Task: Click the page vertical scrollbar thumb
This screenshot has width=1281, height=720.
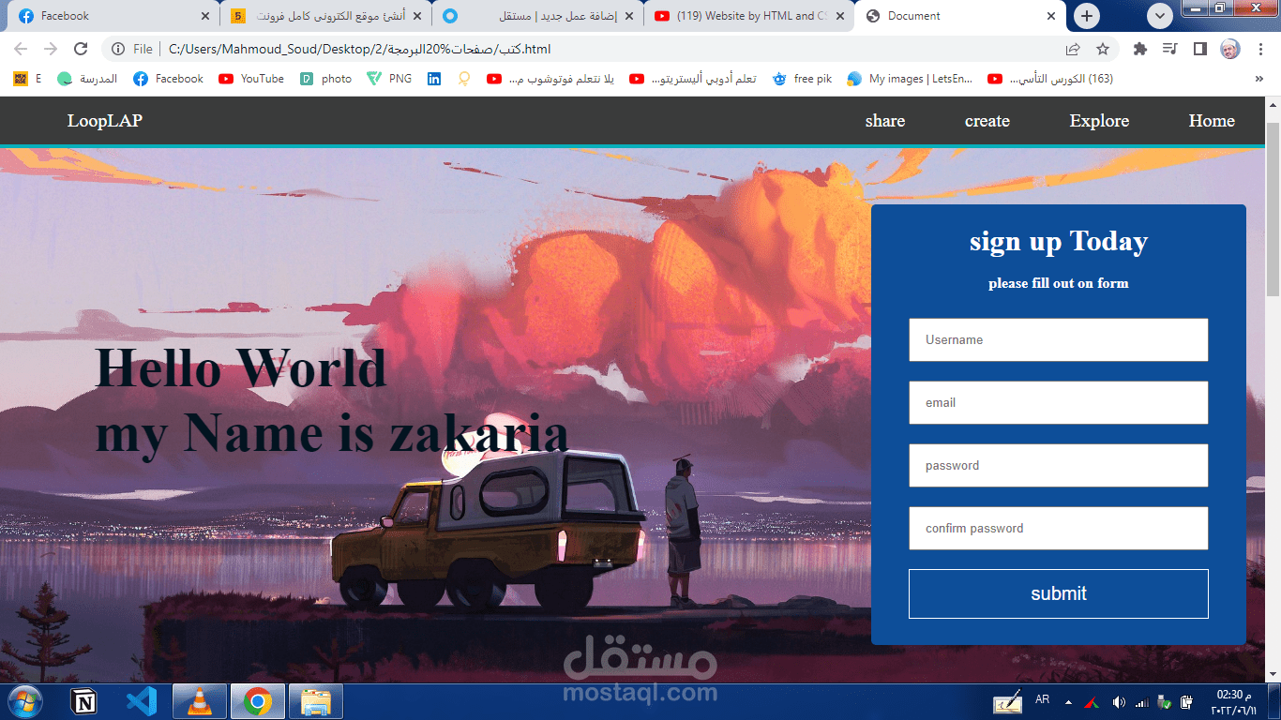Action: 1273,209
